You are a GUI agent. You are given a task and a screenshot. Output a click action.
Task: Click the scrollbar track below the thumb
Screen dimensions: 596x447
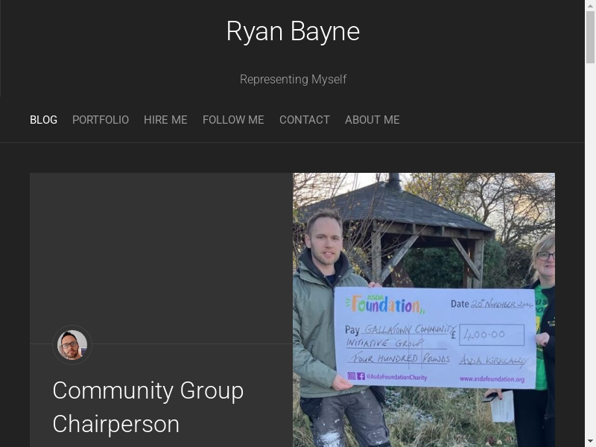[590, 261]
